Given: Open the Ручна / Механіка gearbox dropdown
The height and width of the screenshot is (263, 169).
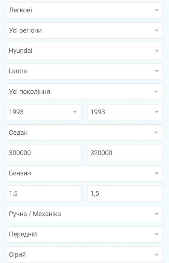Looking at the screenshot, I should point(84,214).
